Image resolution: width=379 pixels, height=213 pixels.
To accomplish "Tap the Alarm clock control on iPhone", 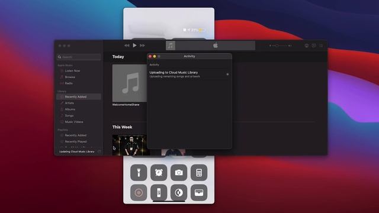I will (159, 172).
